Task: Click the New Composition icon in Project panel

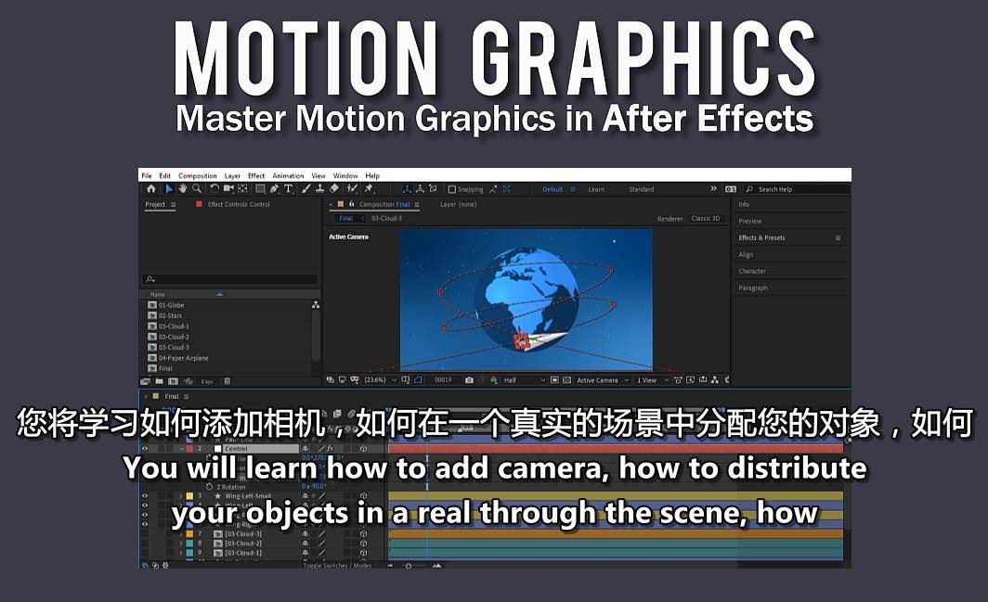Action: 173,381
